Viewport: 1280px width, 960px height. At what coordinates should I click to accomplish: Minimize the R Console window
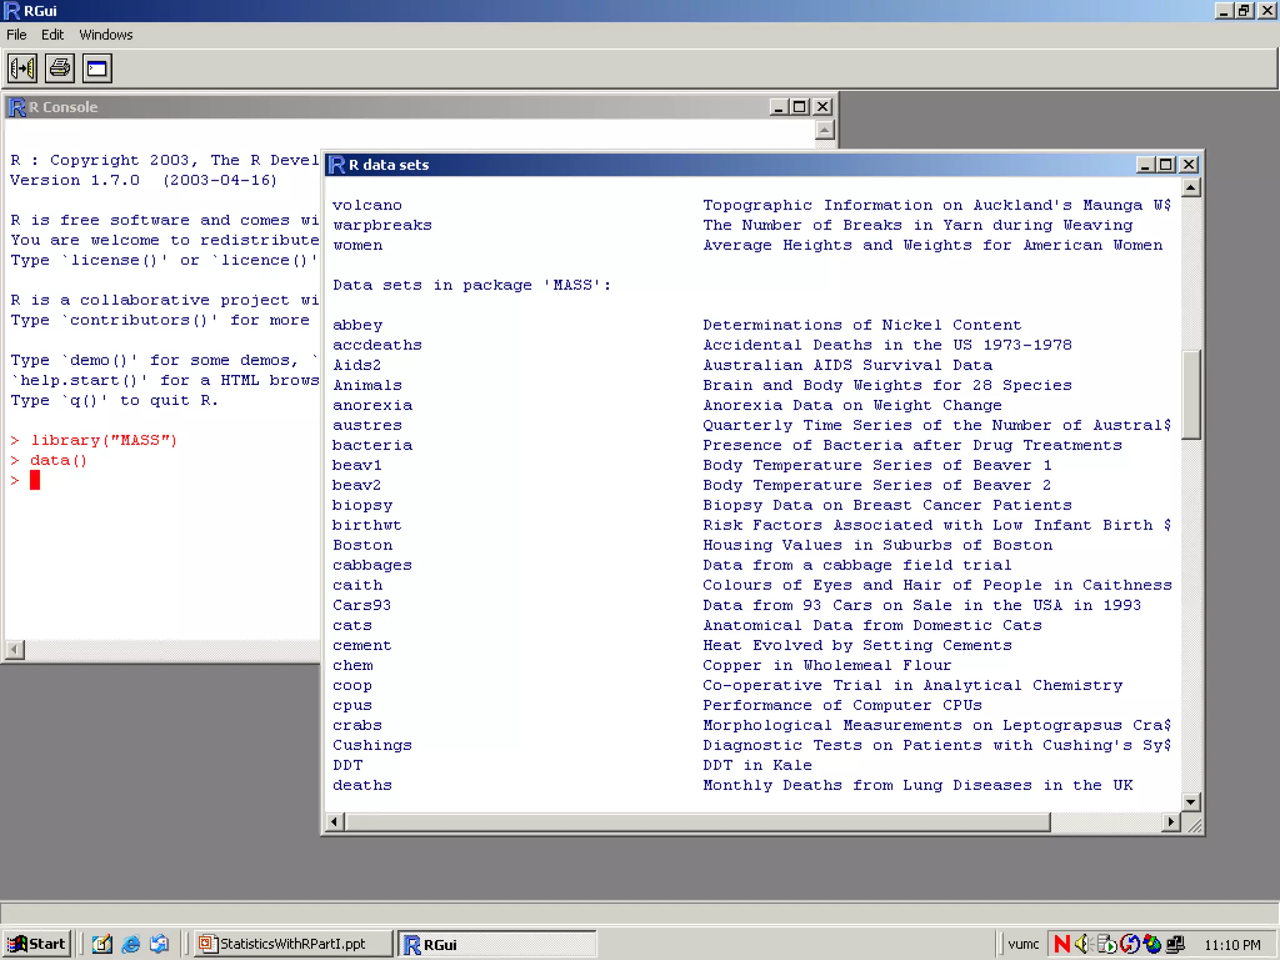(x=779, y=107)
